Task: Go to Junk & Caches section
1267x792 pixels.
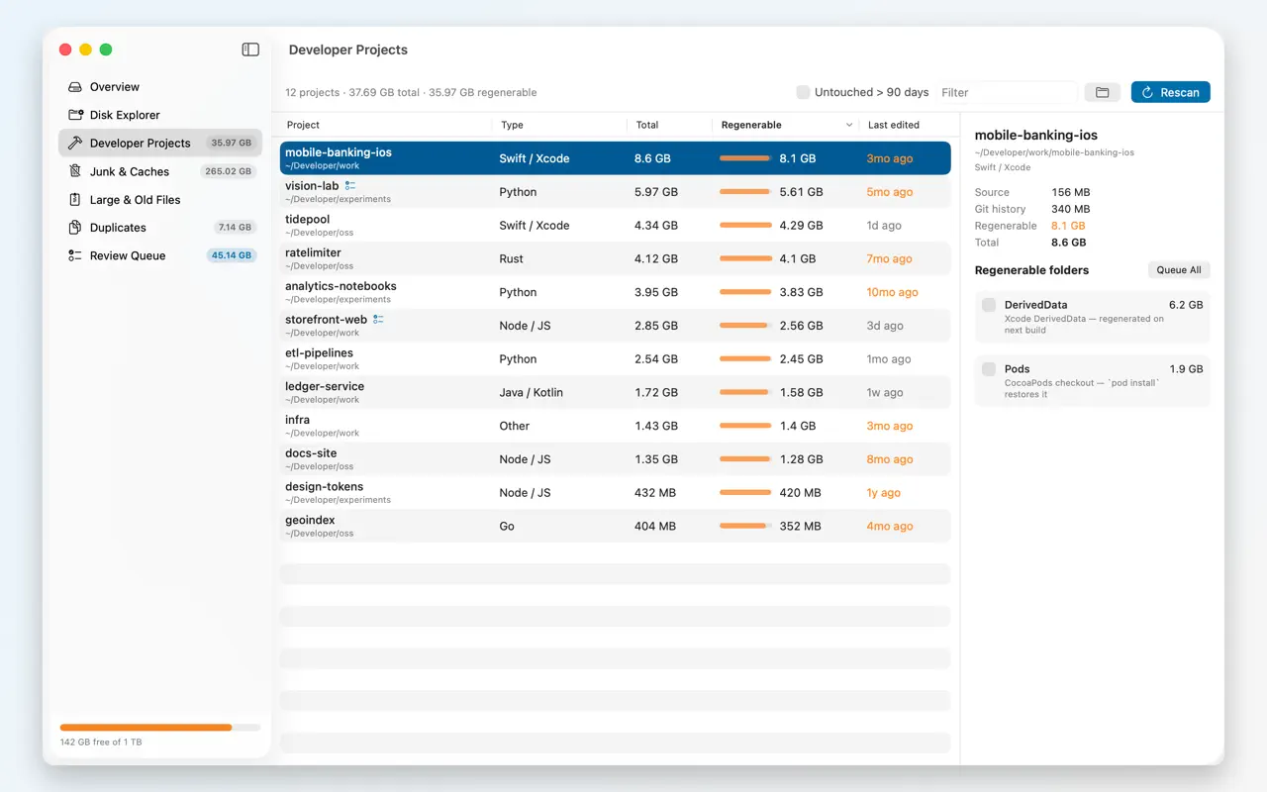Action: click(x=160, y=171)
